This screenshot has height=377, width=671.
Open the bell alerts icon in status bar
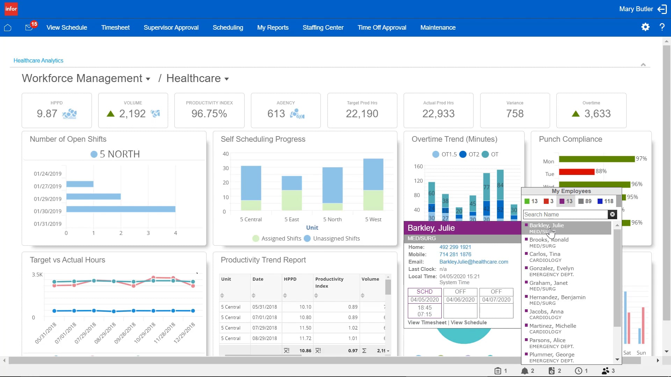tap(524, 371)
